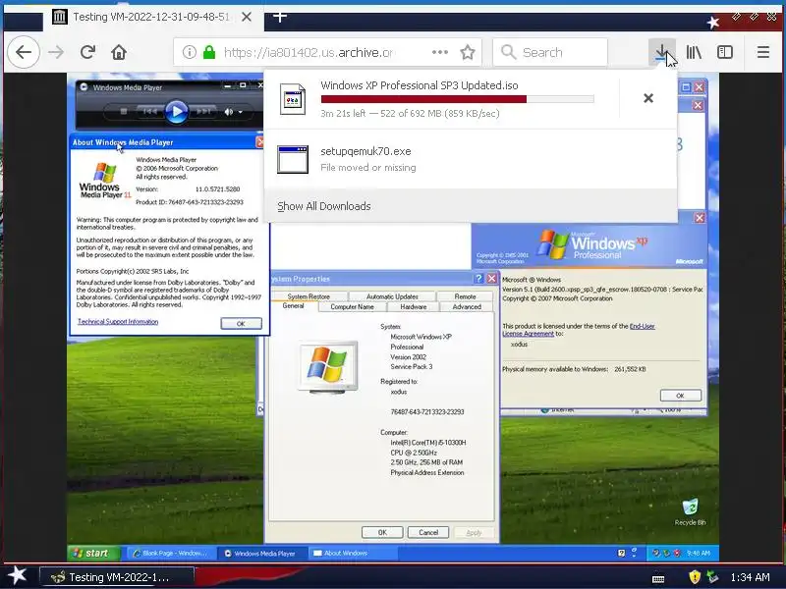The width and height of the screenshot is (786, 589).
Task: Select the General tab in System Properties
Action: tap(293, 306)
